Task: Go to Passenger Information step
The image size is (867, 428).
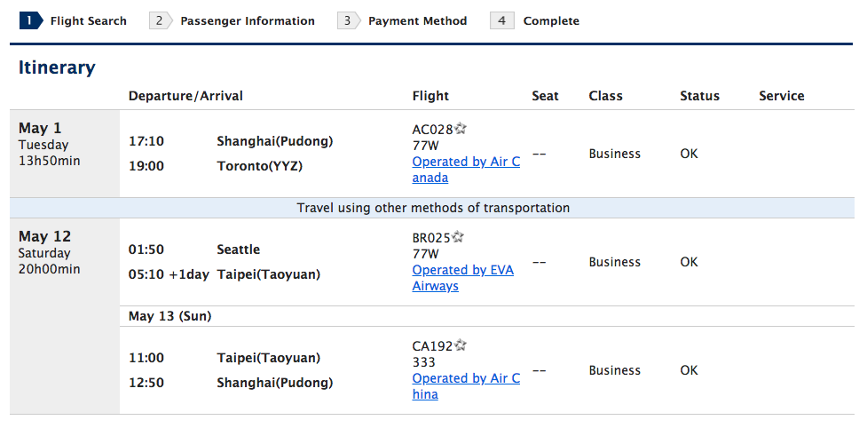Action: 248,21
